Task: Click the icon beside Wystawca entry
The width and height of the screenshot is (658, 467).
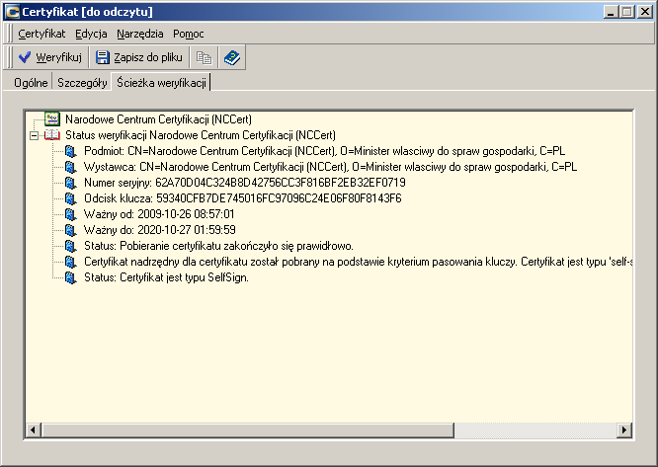Action: 71,167
